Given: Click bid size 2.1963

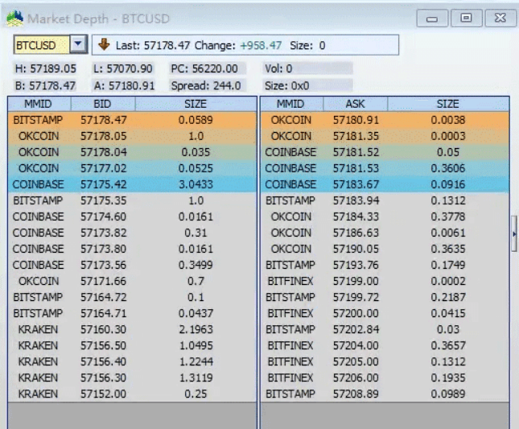Looking at the screenshot, I should [x=196, y=329].
